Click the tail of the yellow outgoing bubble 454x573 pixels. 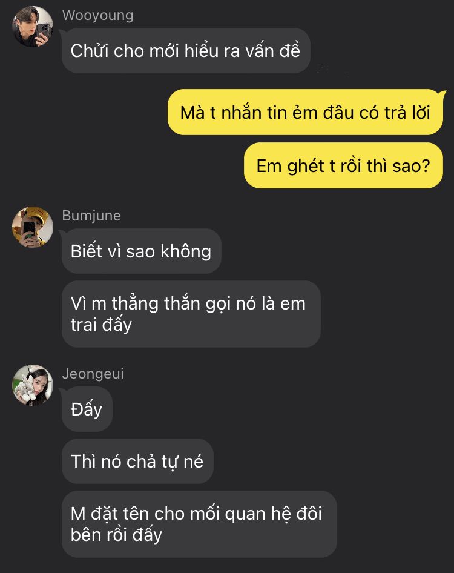443,94
